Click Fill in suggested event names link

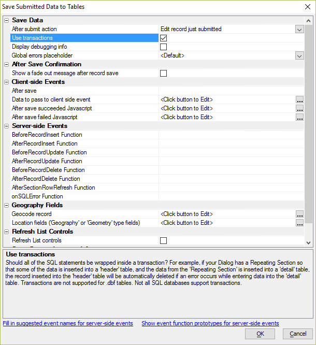68,323
